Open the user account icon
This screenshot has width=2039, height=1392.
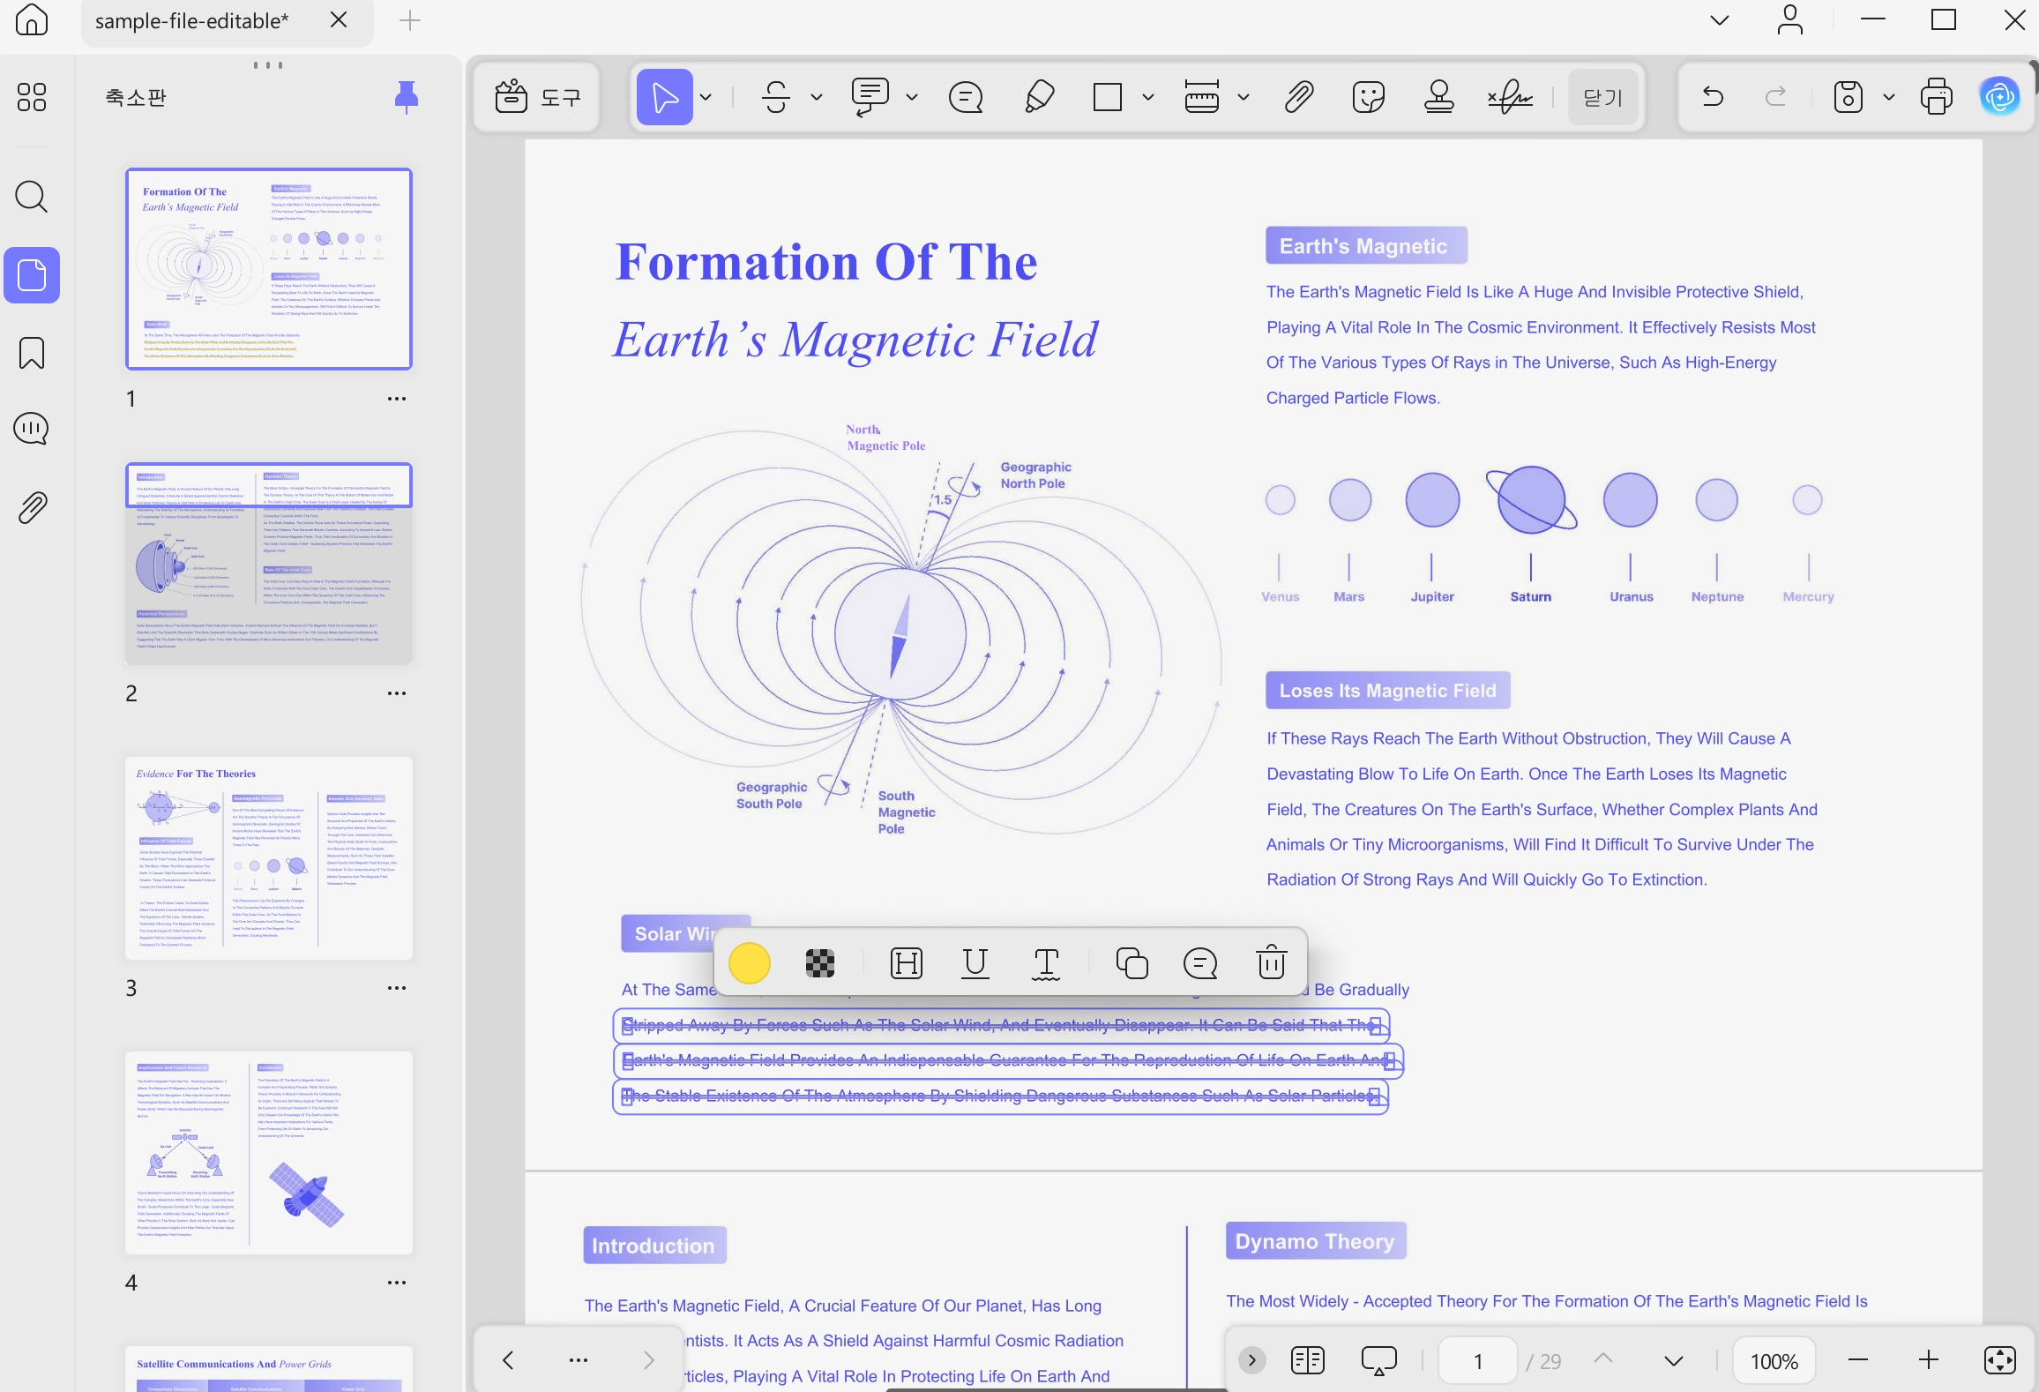[x=1790, y=19]
